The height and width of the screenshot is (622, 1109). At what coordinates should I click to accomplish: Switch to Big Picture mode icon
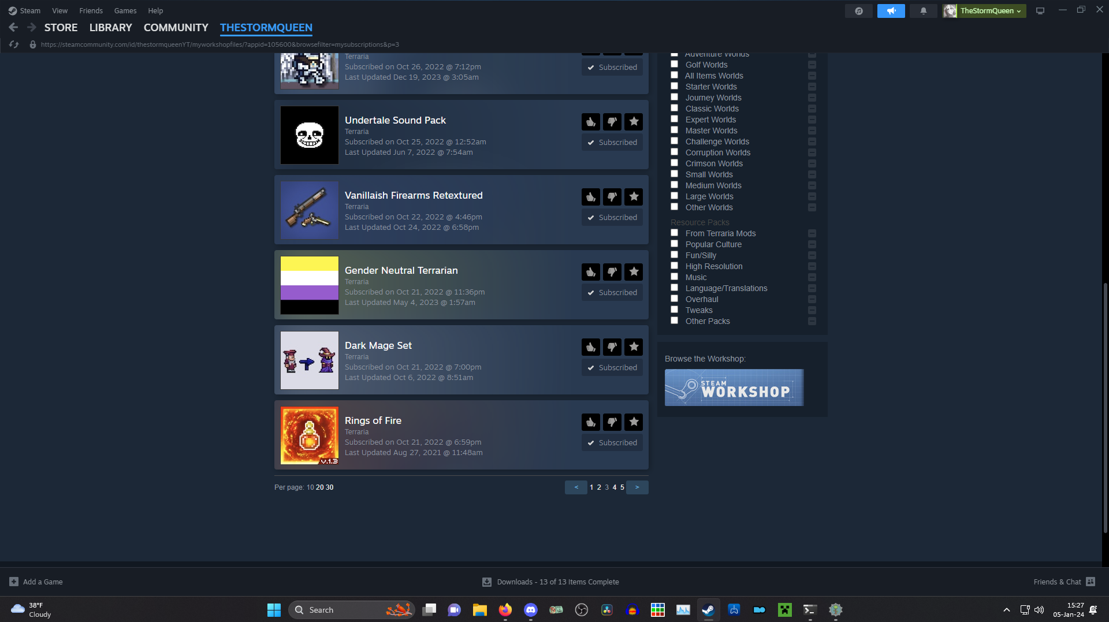1040,11
